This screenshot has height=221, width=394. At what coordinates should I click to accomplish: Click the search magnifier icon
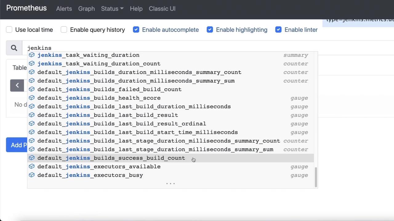coord(14,48)
